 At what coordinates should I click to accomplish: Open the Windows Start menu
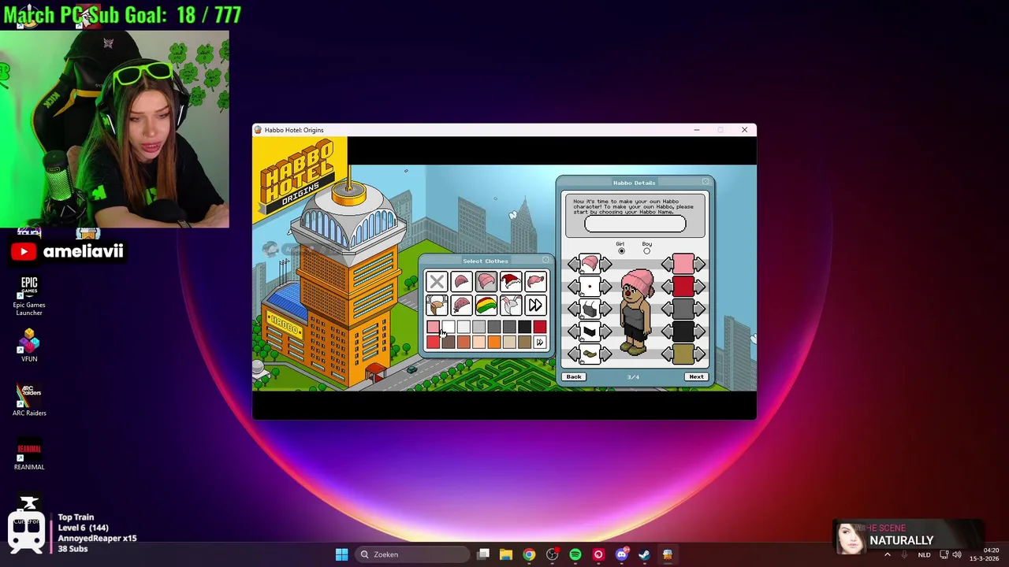tap(341, 554)
